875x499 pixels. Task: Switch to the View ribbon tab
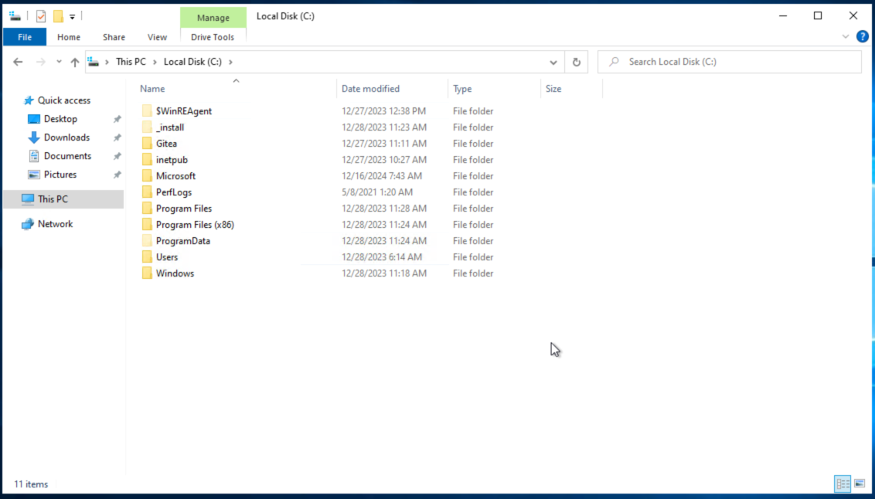[x=157, y=37]
